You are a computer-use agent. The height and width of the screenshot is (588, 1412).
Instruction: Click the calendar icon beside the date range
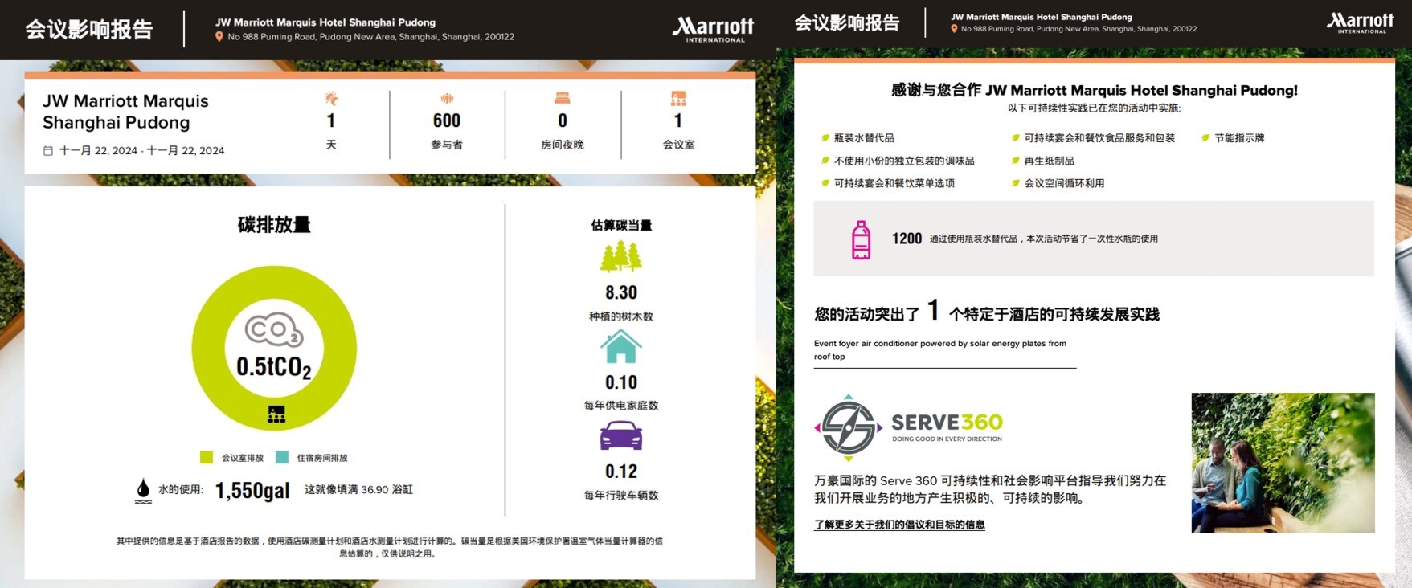(48, 151)
